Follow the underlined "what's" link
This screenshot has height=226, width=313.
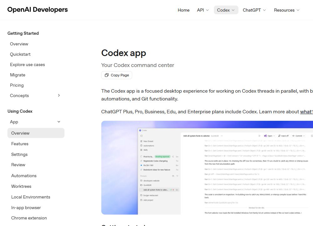point(306,112)
